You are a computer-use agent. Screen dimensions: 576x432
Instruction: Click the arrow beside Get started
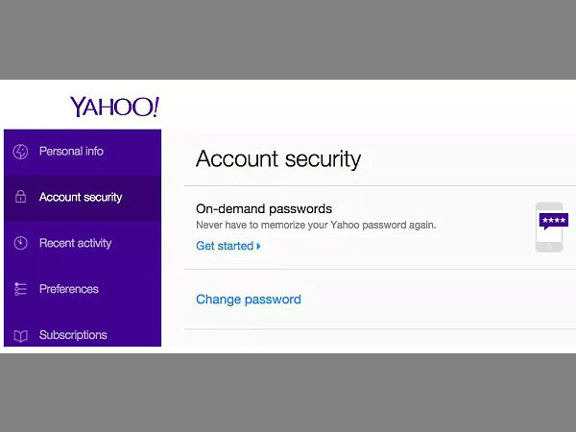tap(258, 247)
